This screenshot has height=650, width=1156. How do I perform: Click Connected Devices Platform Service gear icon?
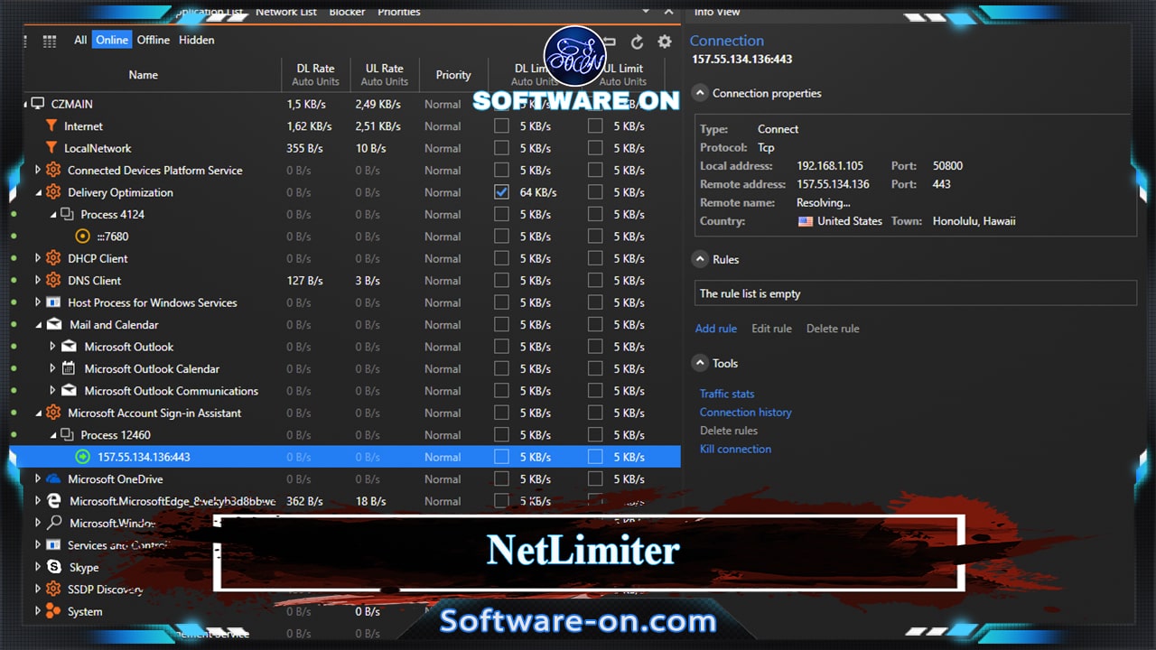(x=53, y=170)
